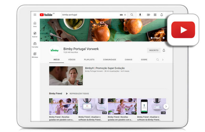
Task: Play the Promoção Super Evolução featured video thumbnail
Action: [66, 76]
